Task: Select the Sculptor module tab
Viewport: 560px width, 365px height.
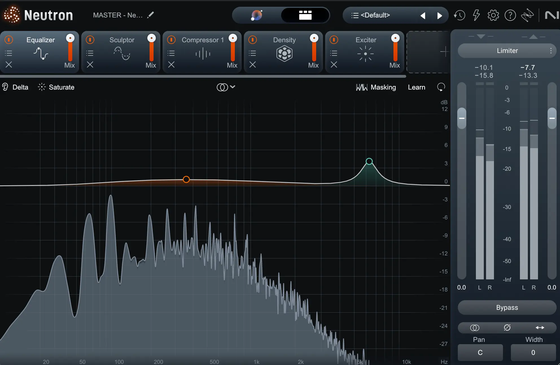Action: coord(122,40)
